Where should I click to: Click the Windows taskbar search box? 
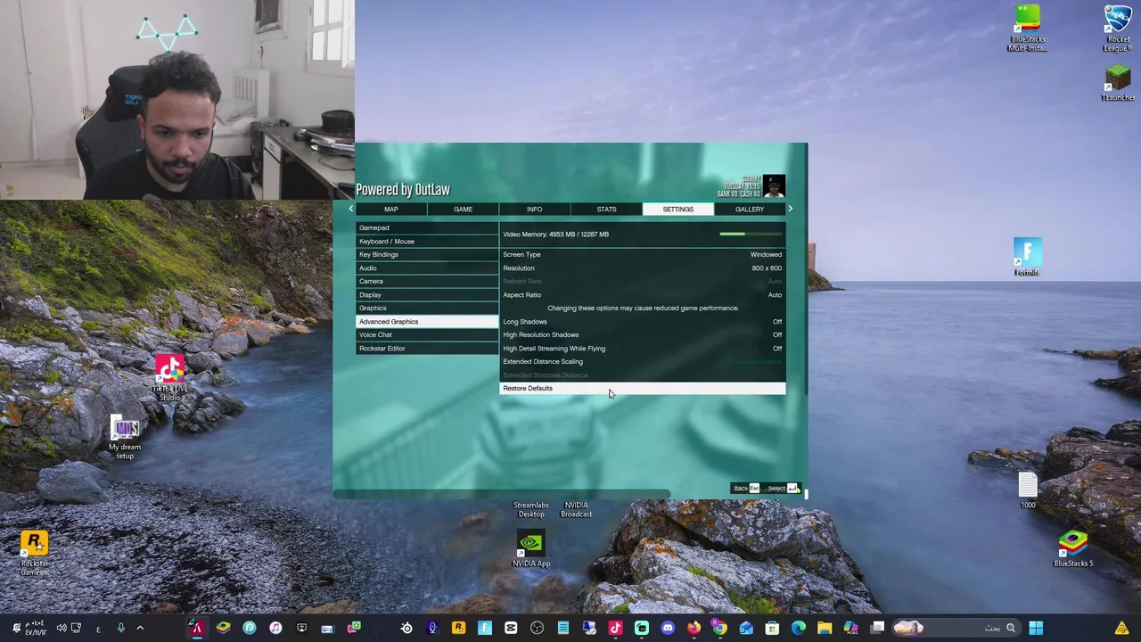[x=957, y=628]
